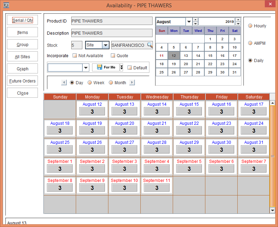The image size is (278, 227).
Task: Click the calendar scrollbar down arrow
Action: [x=272, y=210]
